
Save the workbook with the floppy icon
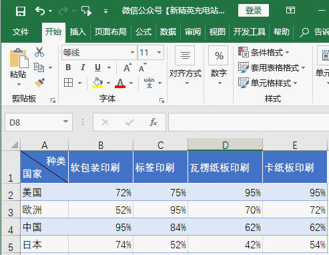21,11
